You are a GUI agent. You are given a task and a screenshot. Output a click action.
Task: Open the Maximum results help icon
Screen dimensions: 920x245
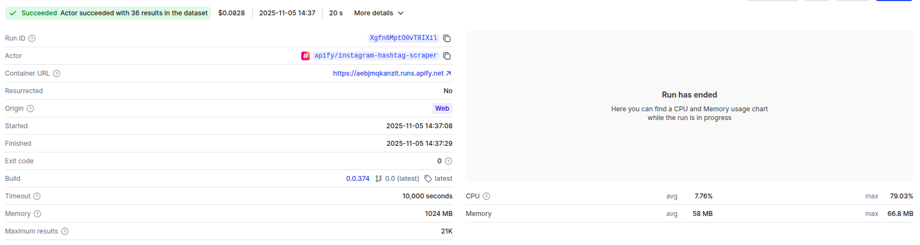point(65,231)
